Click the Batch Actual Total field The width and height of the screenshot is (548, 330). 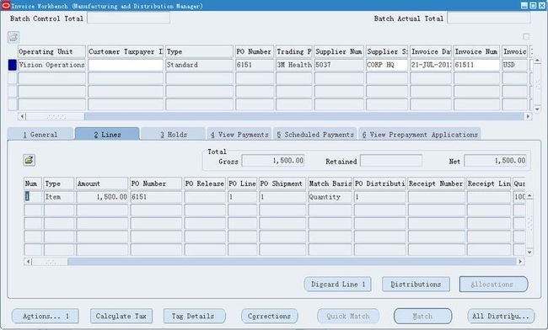tap(489, 19)
